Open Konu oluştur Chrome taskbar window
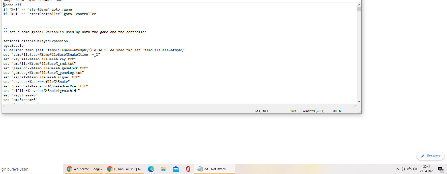This screenshot has width=447, height=174. (x=124, y=169)
